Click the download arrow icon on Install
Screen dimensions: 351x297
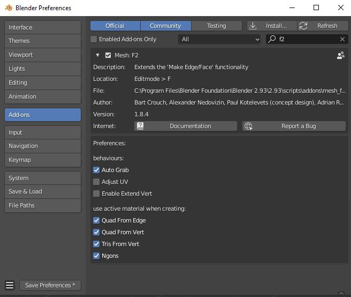253,26
